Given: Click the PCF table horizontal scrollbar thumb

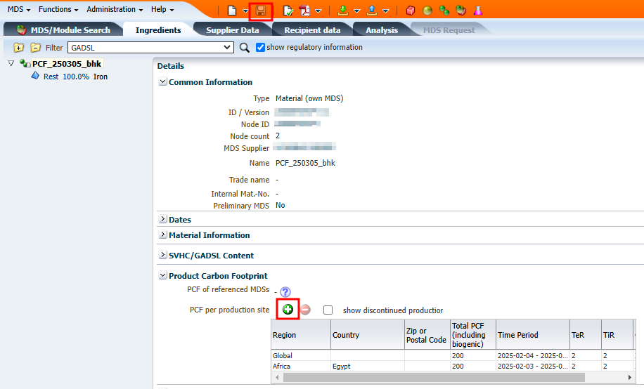Looking at the screenshot, I should tap(434, 377).
